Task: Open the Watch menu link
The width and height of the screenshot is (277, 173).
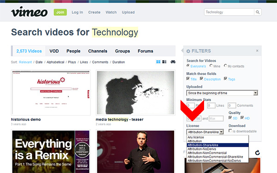Action: 111,12
